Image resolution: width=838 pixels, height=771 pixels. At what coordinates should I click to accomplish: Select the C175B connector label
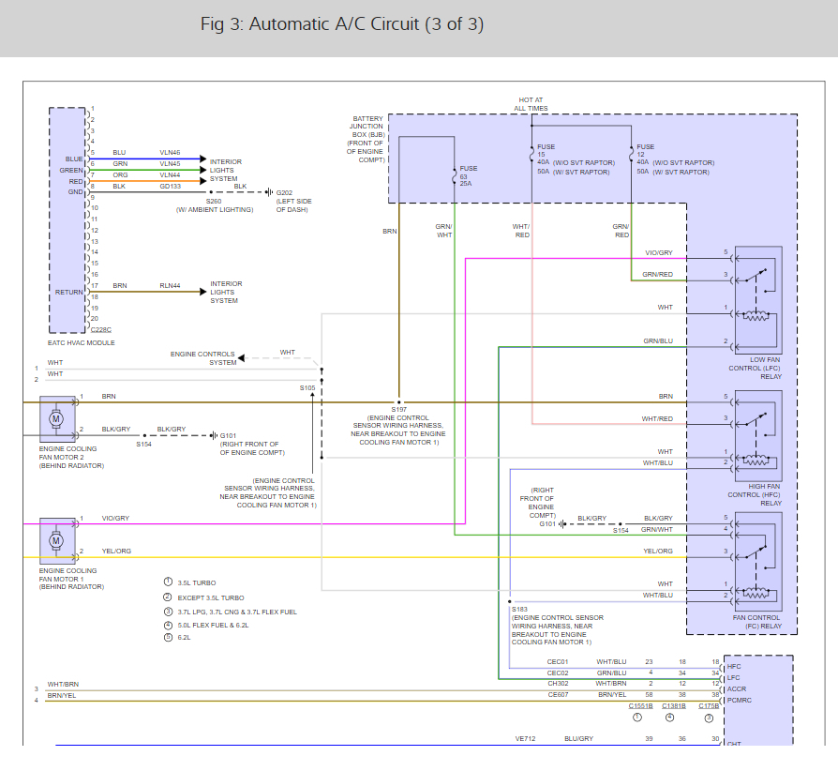[709, 704]
